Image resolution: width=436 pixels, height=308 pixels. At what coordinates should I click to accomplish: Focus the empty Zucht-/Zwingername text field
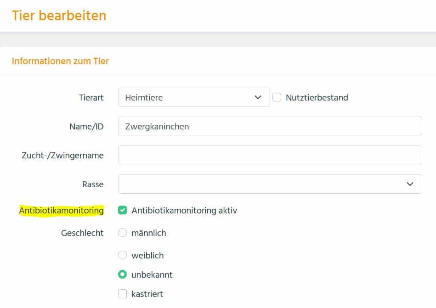pyautogui.click(x=270, y=155)
